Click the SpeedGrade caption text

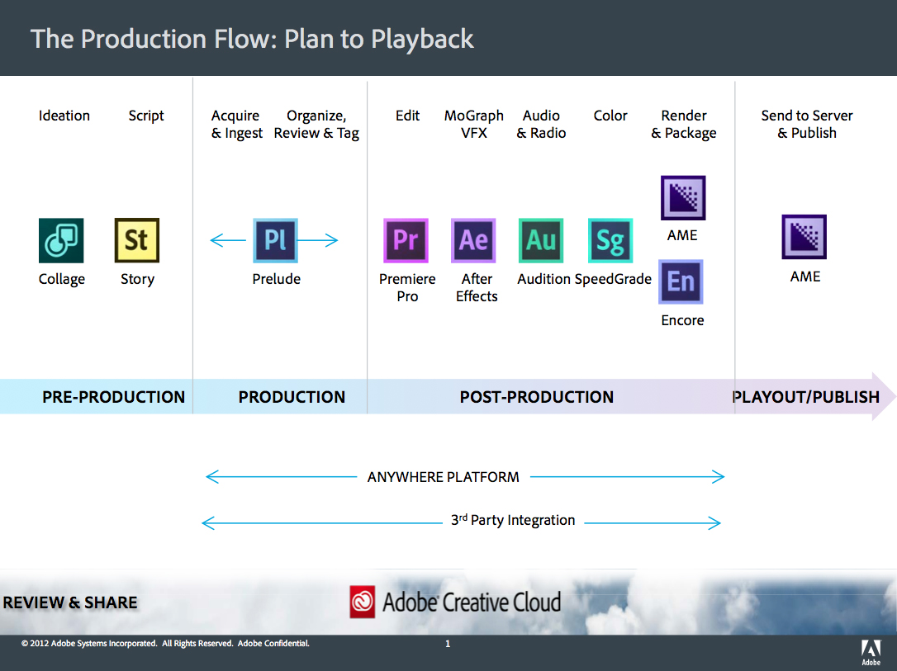613,280
